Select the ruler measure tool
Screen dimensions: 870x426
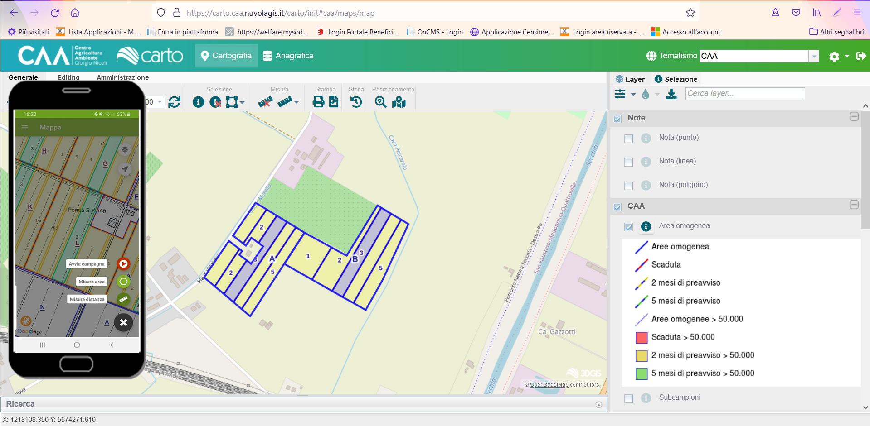pyautogui.click(x=285, y=102)
